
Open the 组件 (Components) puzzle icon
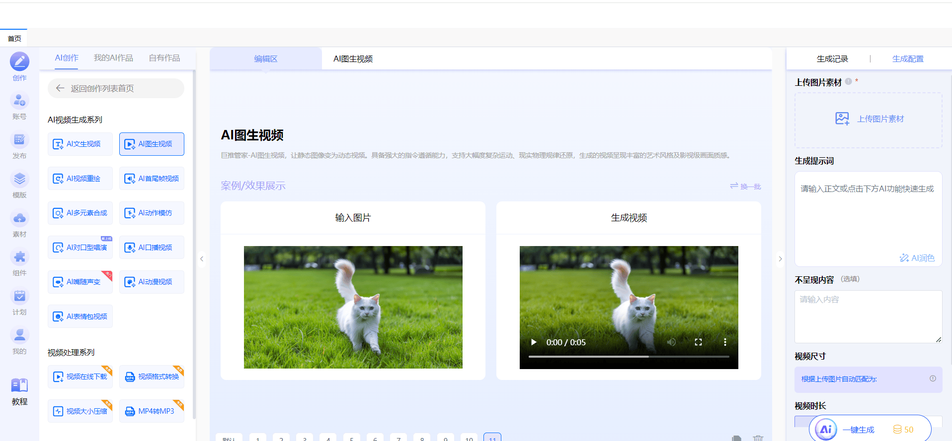click(x=19, y=257)
